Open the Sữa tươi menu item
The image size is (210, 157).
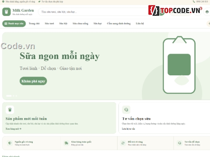click(49, 23)
